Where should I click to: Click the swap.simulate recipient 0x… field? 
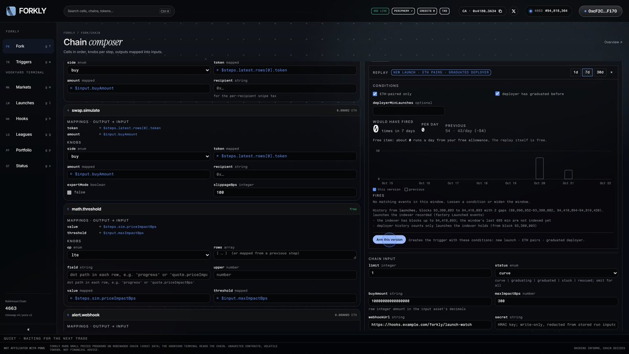pos(285,174)
